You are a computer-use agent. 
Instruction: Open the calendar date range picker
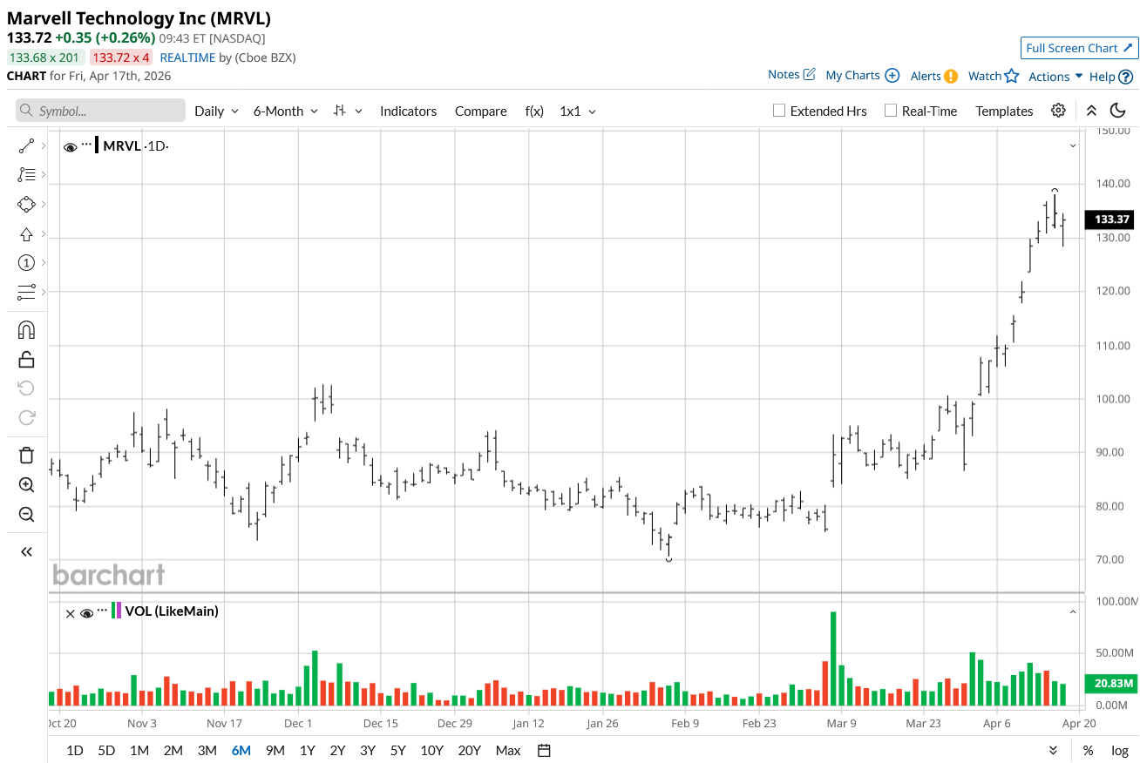[544, 750]
